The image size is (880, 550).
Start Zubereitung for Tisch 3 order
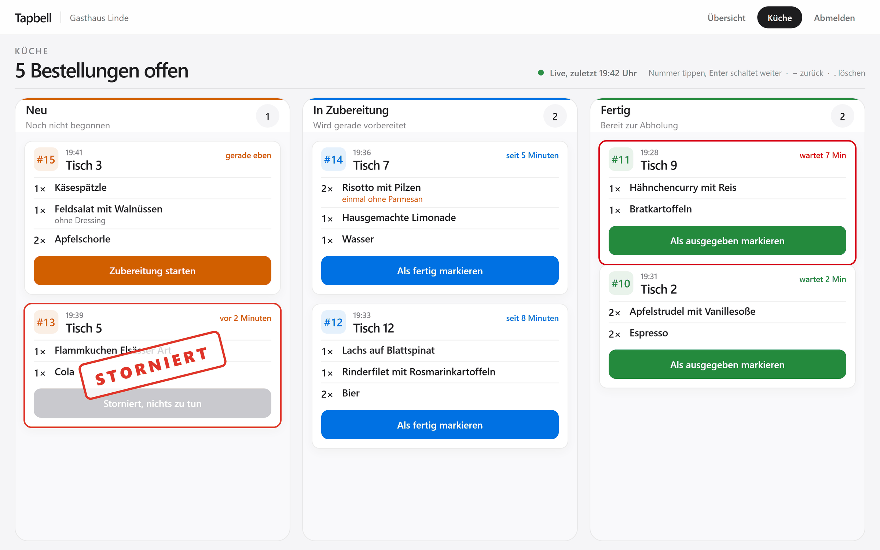click(x=153, y=271)
